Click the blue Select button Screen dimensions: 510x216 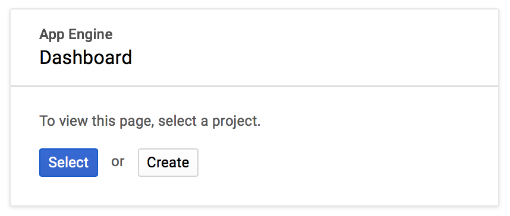[x=68, y=163]
